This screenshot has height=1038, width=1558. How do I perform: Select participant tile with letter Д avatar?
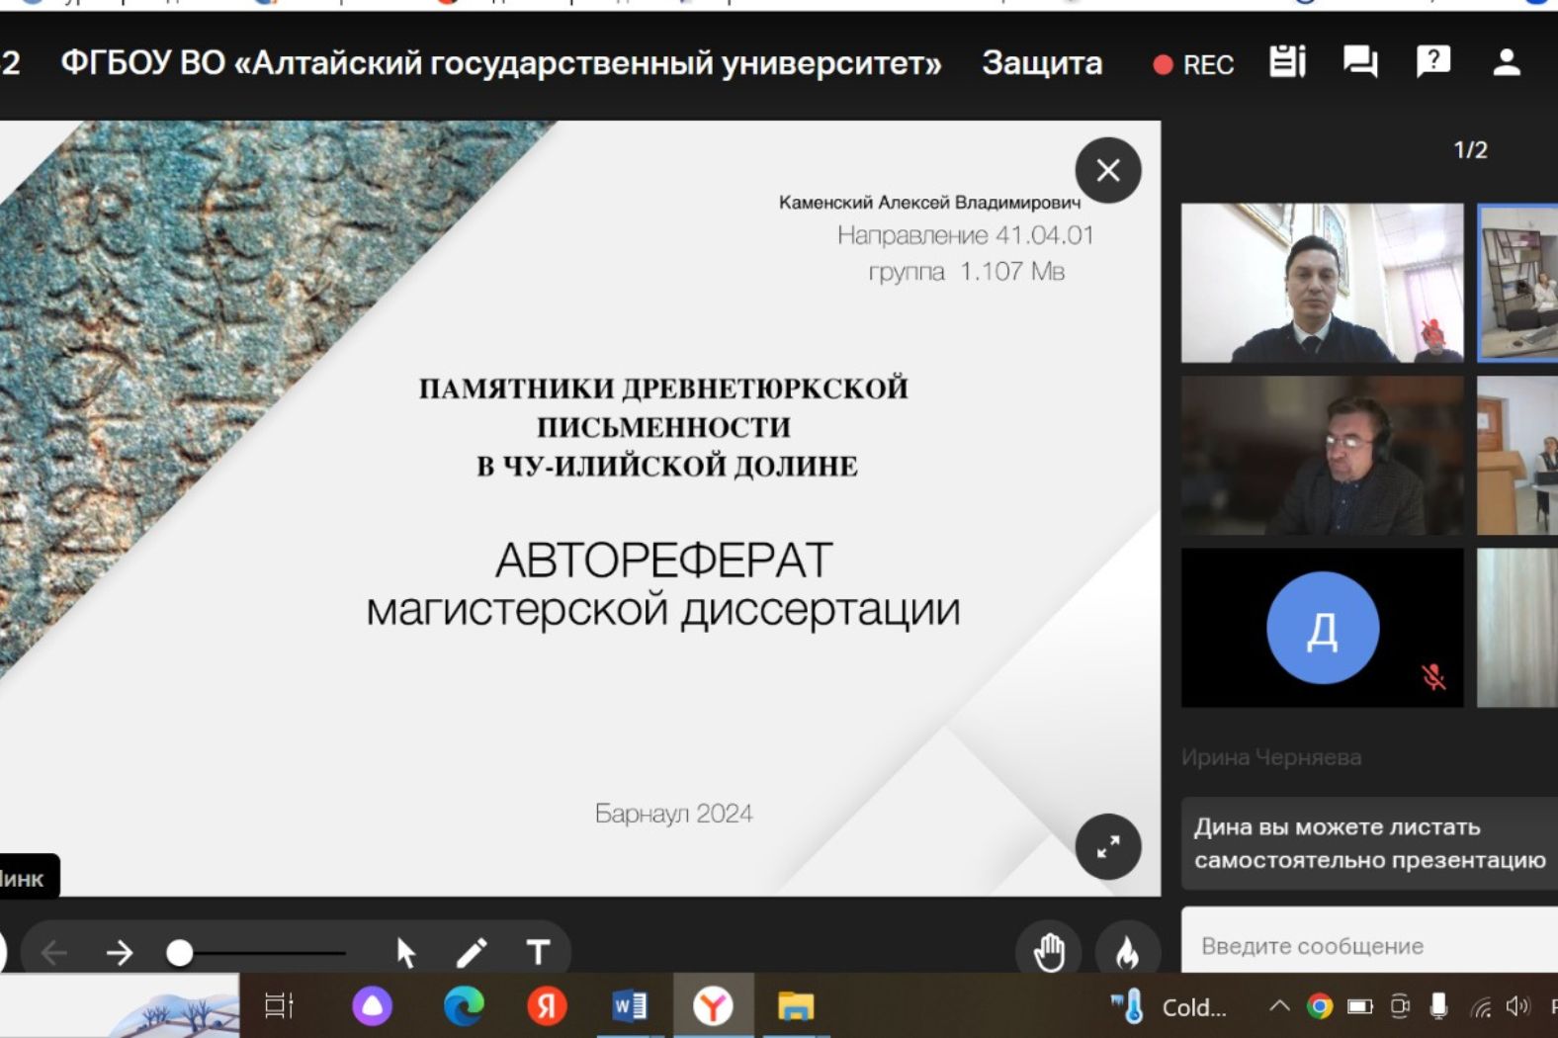(x=1322, y=628)
